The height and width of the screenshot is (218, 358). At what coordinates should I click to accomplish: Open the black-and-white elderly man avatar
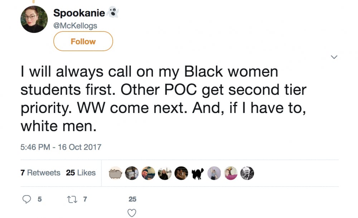[x=247, y=173]
